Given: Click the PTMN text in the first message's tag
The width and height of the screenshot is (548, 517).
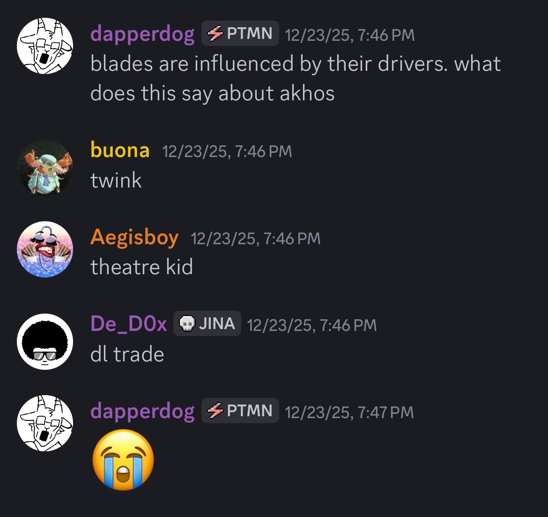Looking at the screenshot, I should pyautogui.click(x=250, y=34).
